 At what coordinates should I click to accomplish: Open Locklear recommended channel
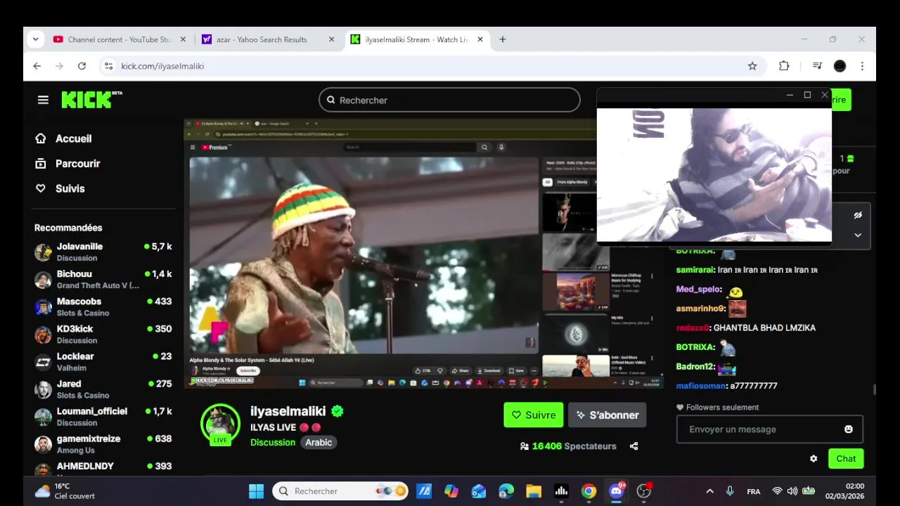click(x=103, y=362)
